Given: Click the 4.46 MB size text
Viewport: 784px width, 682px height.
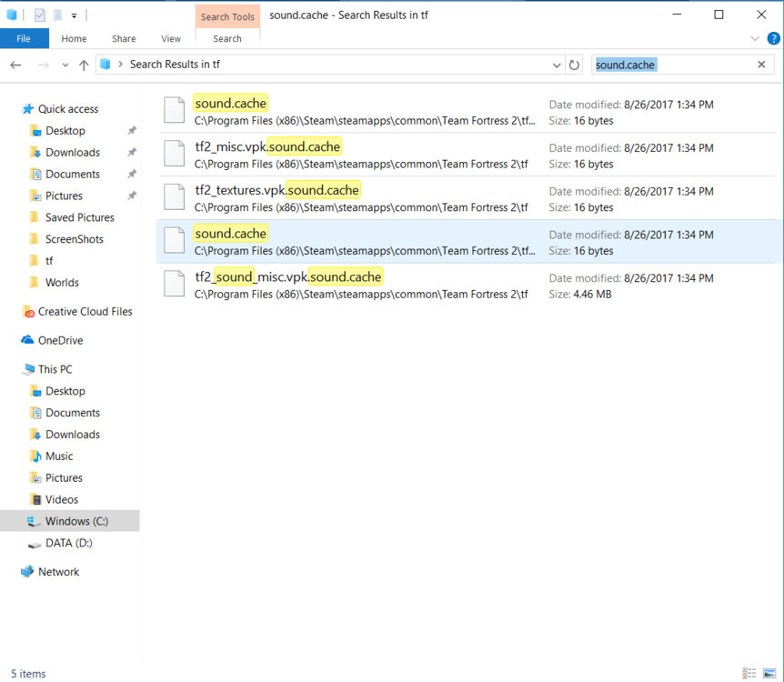Looking at the screenshot, I should pyautogui.click(x=592, y=294).
